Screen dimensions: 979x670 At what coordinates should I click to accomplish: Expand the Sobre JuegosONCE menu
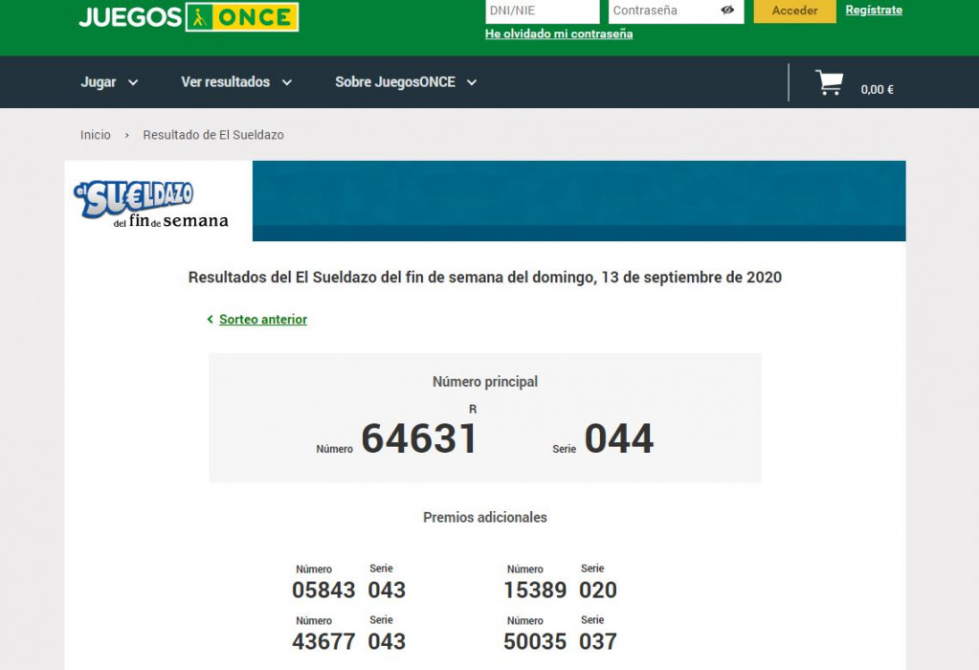pos(406,81)
